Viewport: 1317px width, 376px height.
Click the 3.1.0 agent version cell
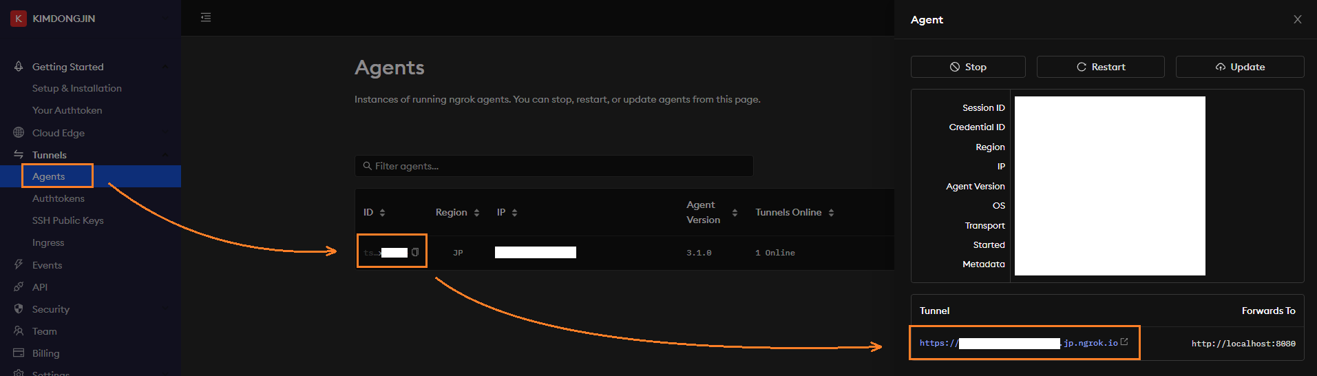tap(699, 253)
